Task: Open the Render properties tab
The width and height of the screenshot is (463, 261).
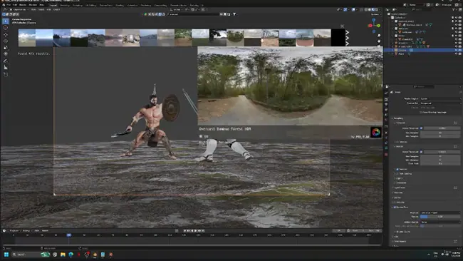Action: coord(386,99)
